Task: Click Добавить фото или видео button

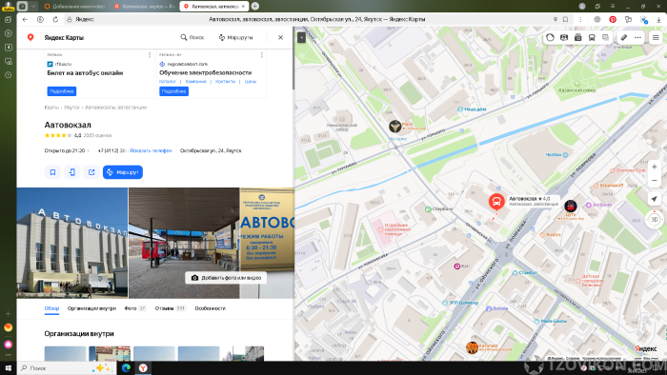Action: tap(226, 278)
